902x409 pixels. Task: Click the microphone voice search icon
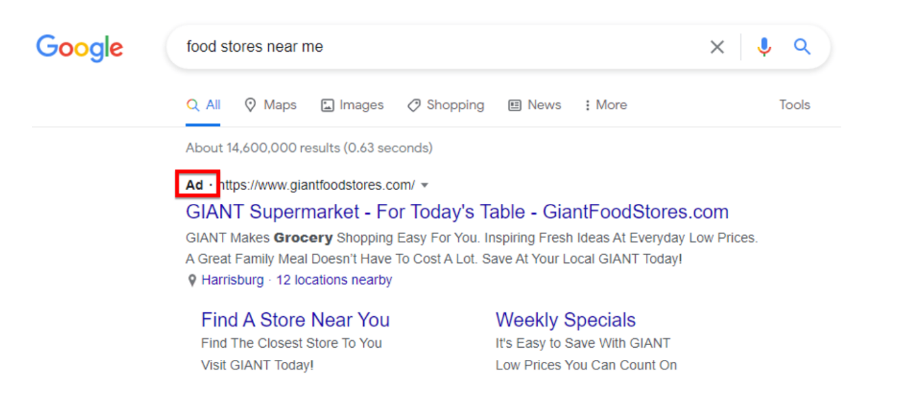click(764, 46)
